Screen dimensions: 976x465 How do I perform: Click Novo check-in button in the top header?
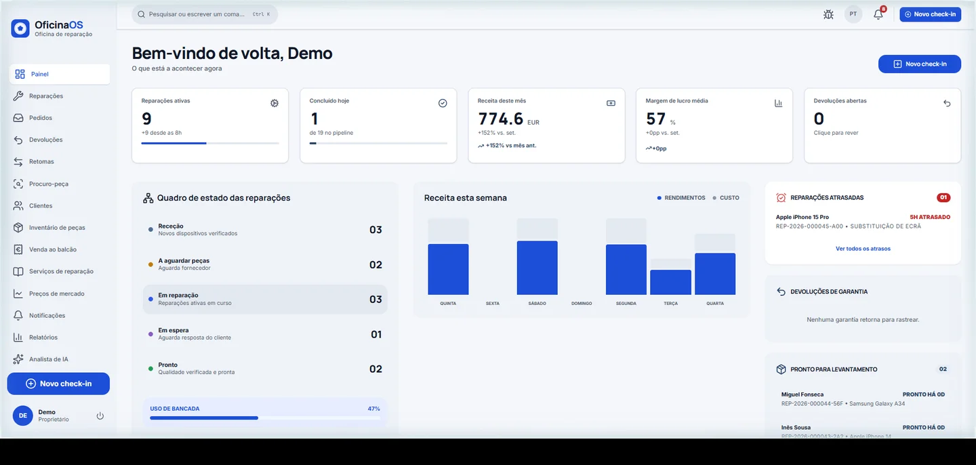[x=930, y=14]
